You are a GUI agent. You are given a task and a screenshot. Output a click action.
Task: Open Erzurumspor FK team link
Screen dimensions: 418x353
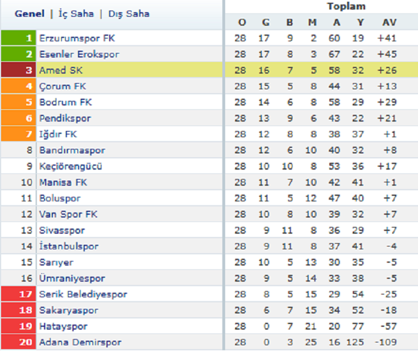click(77, 38)
